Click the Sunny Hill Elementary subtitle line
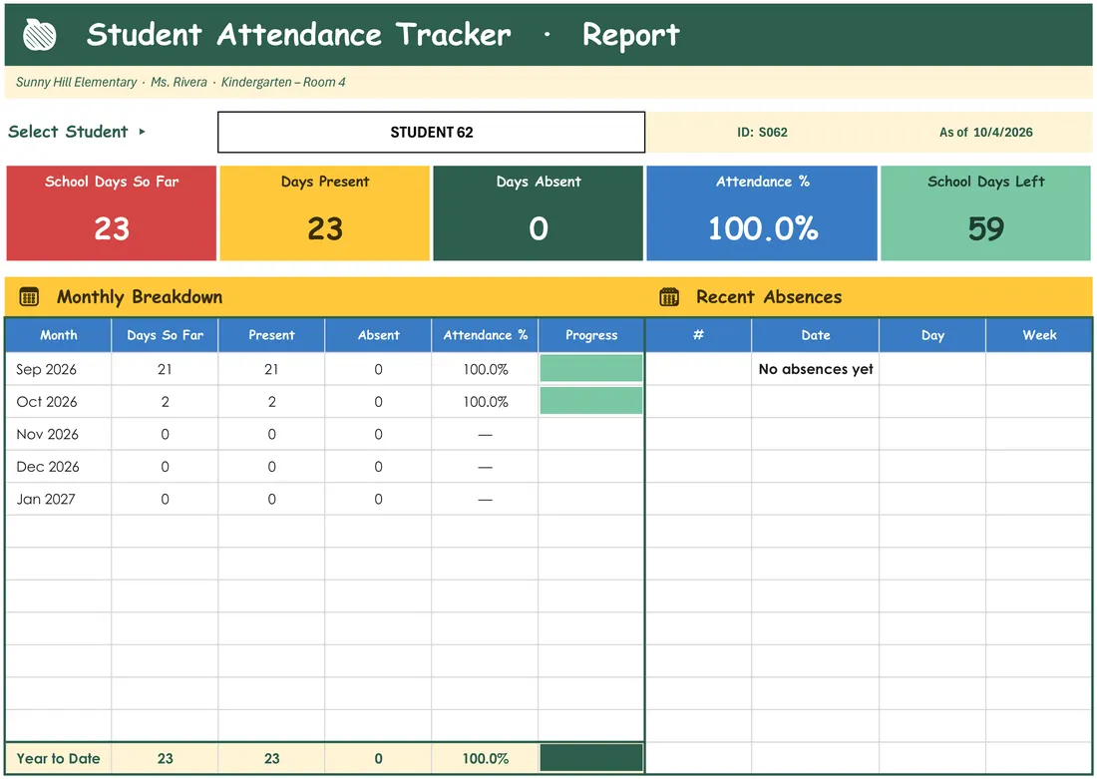The image size is (1097, 779). click(181, 82)
